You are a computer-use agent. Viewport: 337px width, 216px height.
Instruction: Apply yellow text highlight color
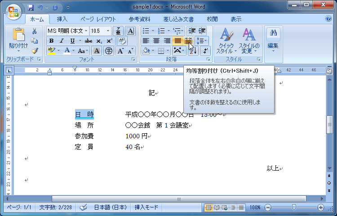click(x=52, y=51)
